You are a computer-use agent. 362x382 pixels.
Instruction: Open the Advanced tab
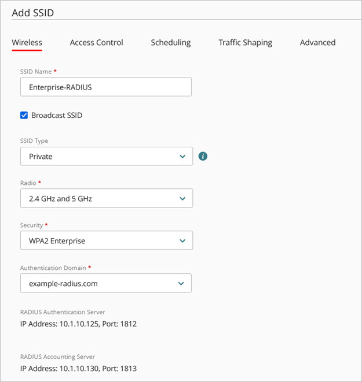coord(317,43)
